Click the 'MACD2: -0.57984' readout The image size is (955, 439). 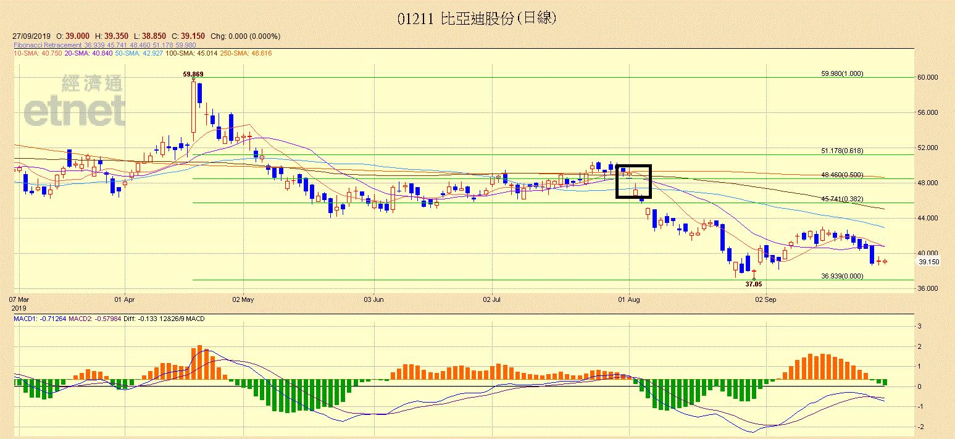coord(94,319)
